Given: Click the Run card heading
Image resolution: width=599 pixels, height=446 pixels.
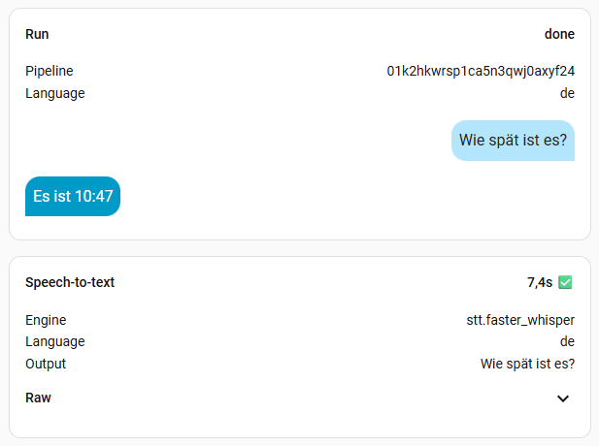Looking at the screenshot, I should point(37,34).
